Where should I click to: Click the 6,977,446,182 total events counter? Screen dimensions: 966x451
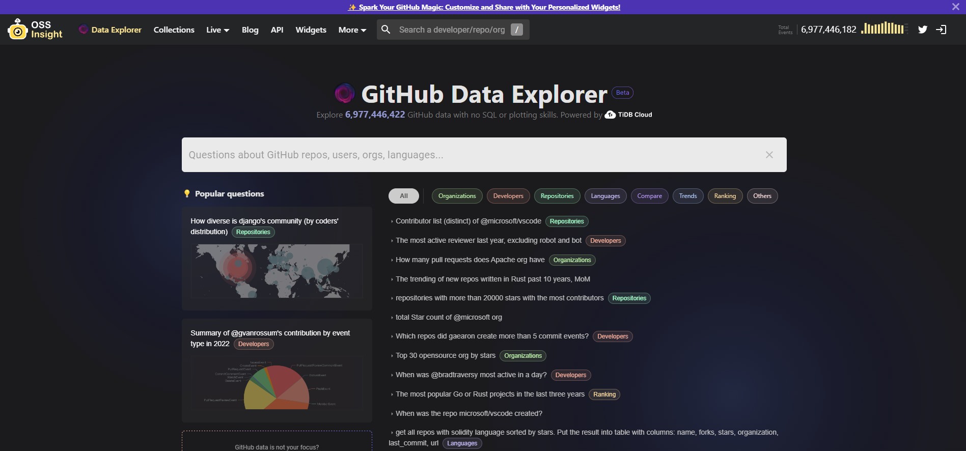pyautogui.click(x=829, y=30)
